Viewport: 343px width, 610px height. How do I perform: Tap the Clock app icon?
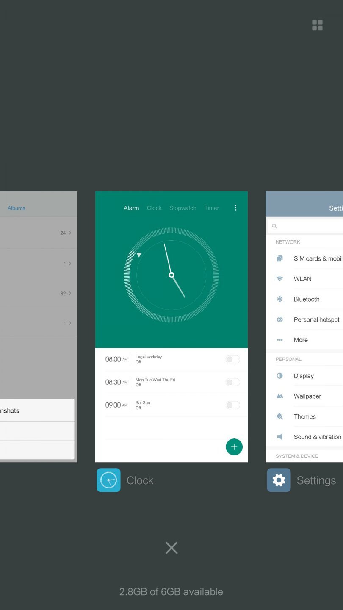pyautogui.click(x=108, y=480)
